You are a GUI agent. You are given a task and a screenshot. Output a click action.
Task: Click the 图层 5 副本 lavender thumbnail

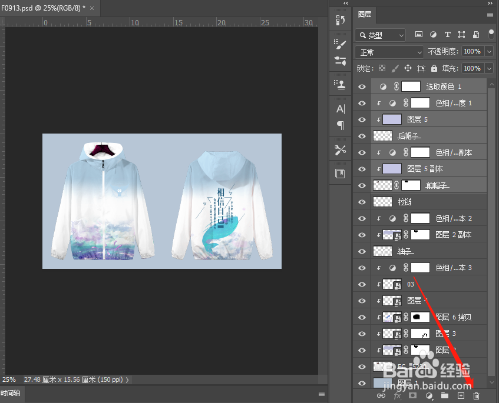(x=392, y=169)
